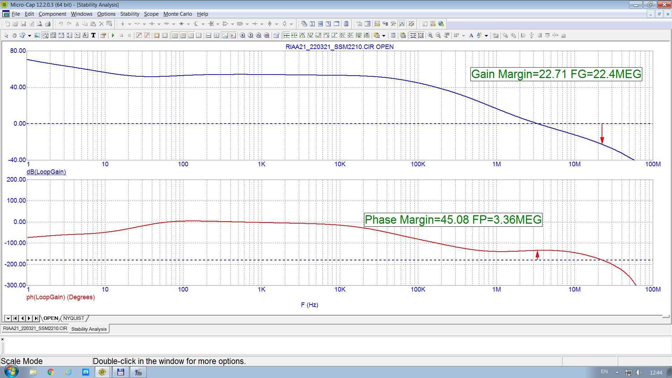Toggle the Scale Mode button
672x378 pixels.
tap(45, 35)
